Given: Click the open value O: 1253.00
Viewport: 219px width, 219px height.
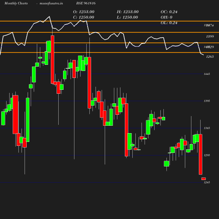Looking at the screenshot, I should [84, 12].
